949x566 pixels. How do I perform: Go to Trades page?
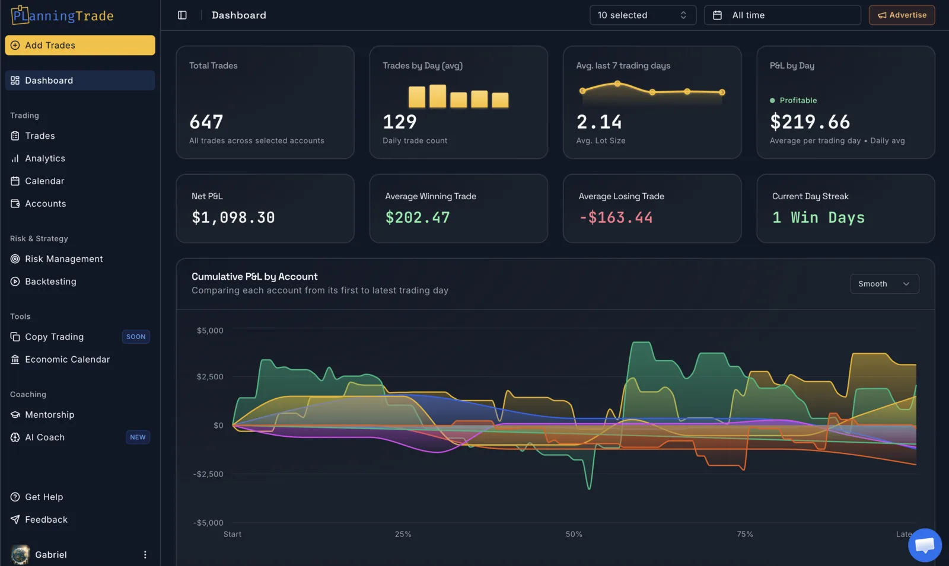80,136
